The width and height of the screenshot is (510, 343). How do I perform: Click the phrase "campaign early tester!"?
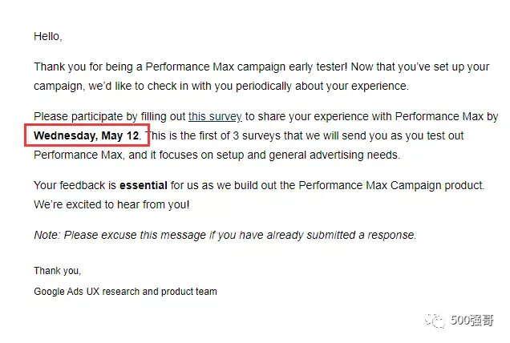[x=292, y=67]
